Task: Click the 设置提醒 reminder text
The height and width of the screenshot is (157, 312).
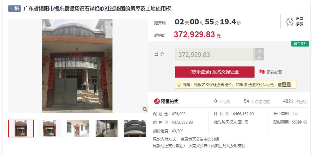Action: 299,22
